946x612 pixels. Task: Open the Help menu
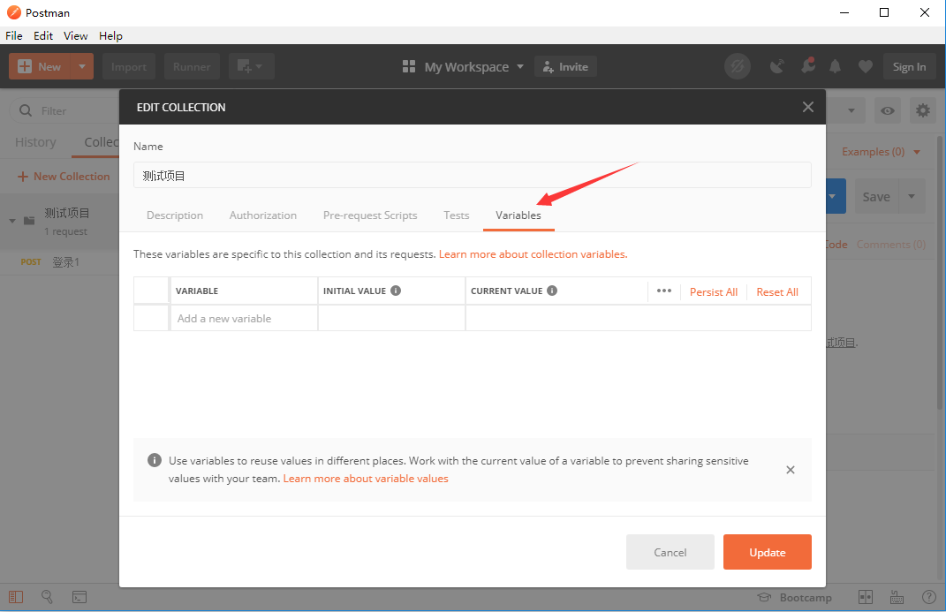click(110, 35)
